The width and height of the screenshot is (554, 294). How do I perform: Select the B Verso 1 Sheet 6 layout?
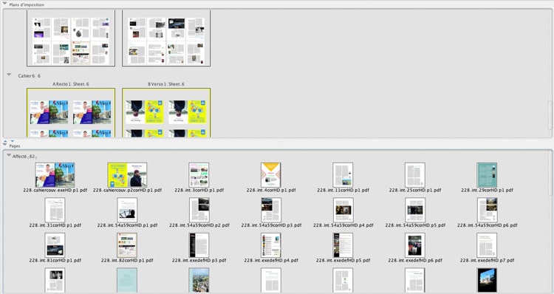coord(166,113)
